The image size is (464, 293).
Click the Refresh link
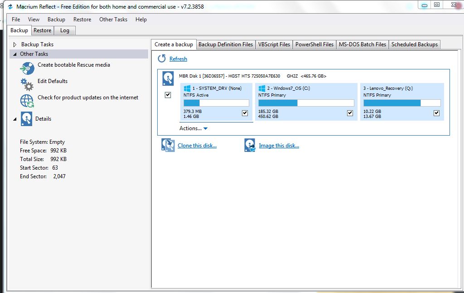pos(178,59)
